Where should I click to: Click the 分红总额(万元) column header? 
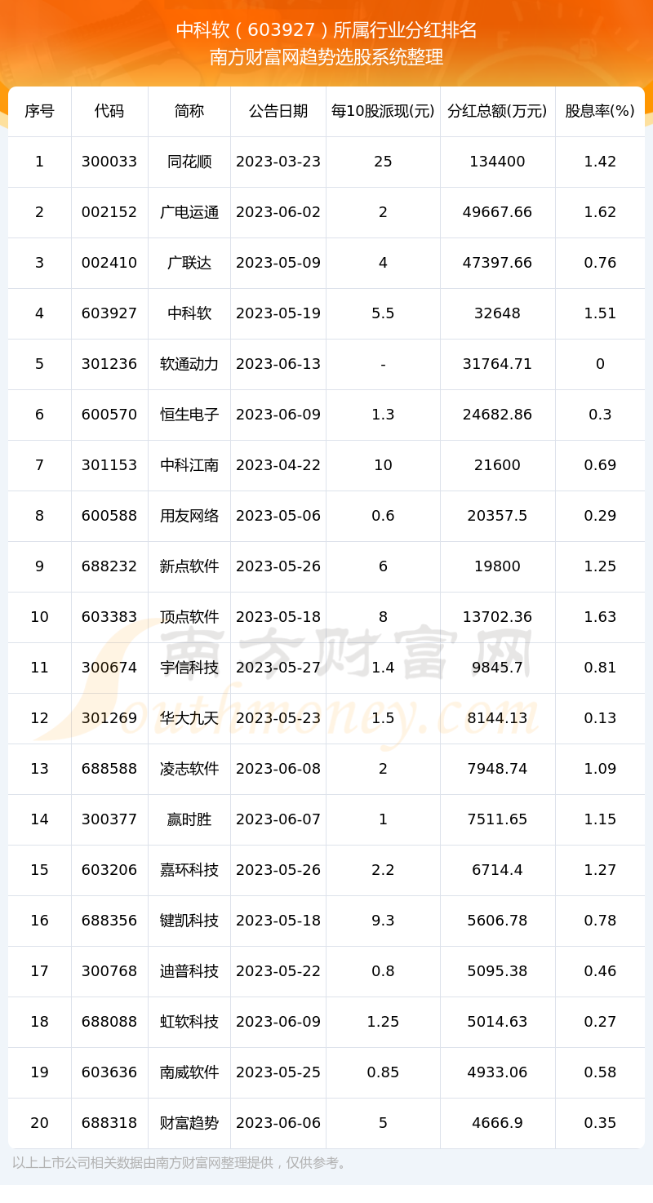(x=497, y=111)
